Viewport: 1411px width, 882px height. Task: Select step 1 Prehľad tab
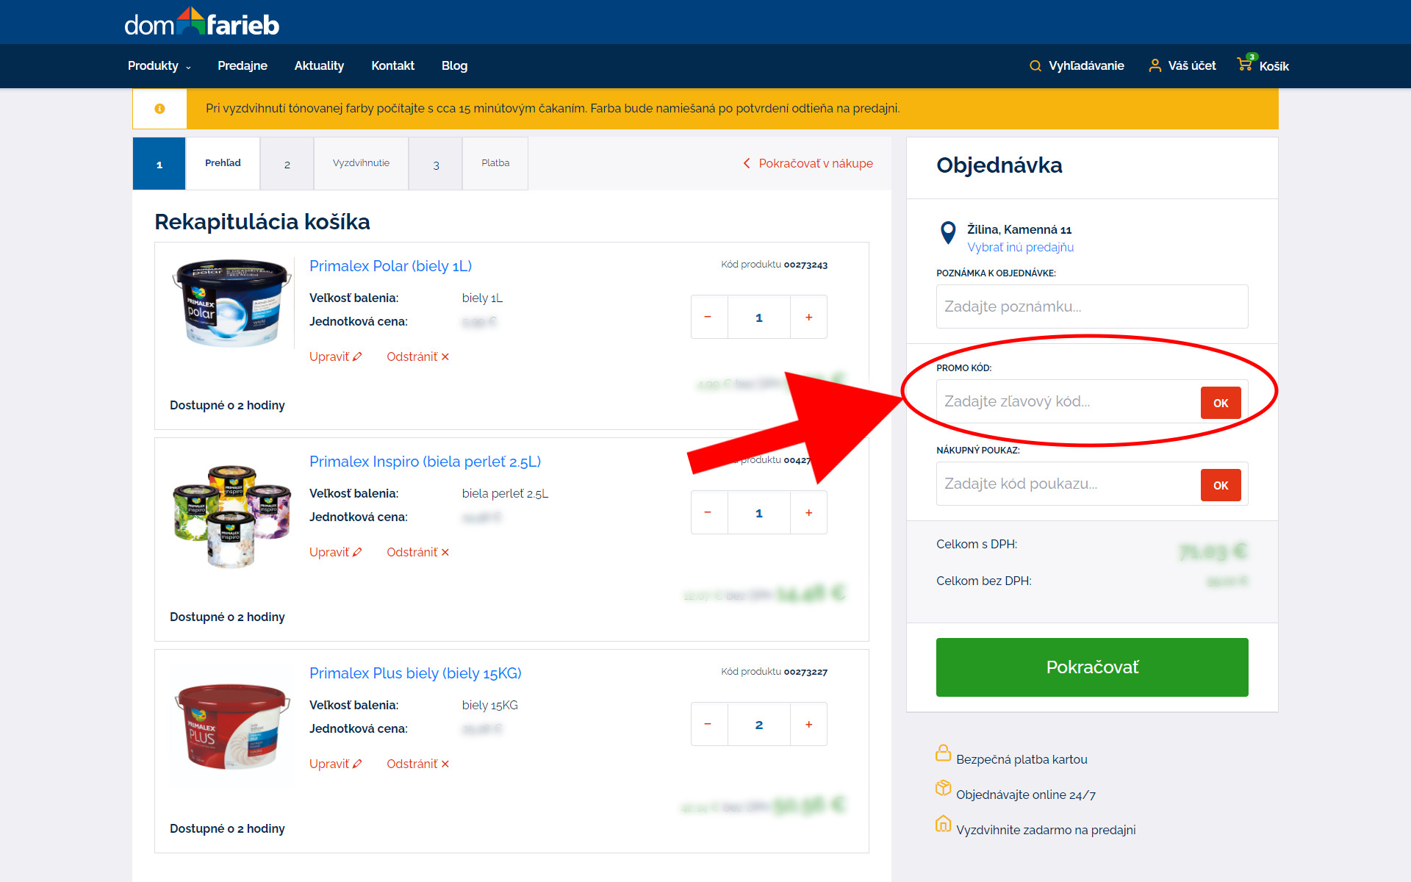(x=196, y=163)
